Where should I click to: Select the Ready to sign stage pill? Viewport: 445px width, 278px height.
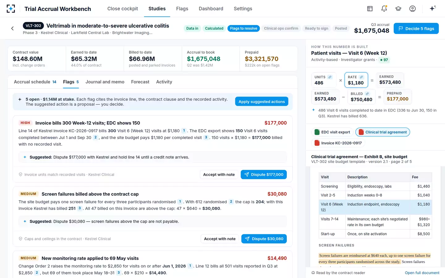coord(316,28)
